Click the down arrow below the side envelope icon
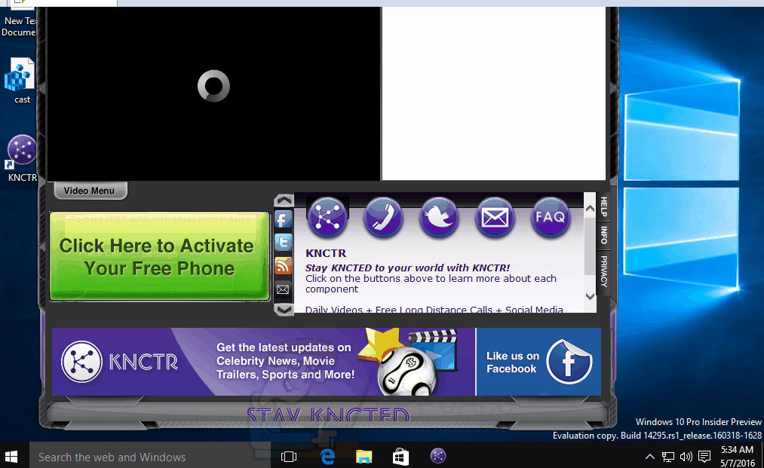Viewport: 764px width, 468px height. (284, 309)
